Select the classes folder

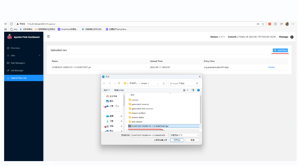[134, 100]
